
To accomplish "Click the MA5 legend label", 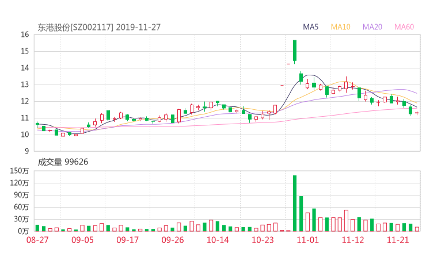I will (310, 27).
